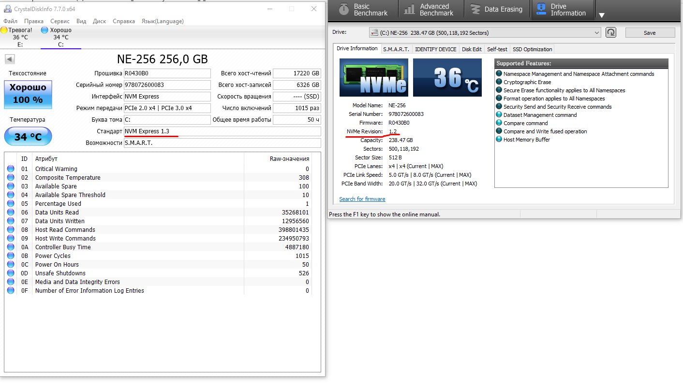Click status orb for Composite Temperature attribute
The height and width of the screenshot is (384, 683).
click(11, 178)
